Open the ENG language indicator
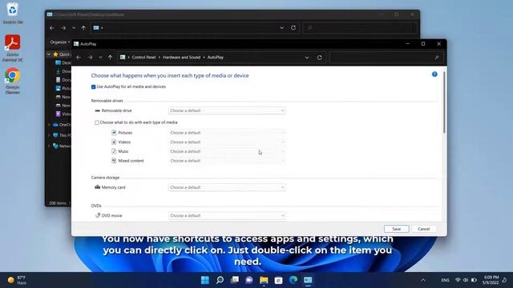The width and height of the screenshot is (513, 288). pyautogui.click(x=445, y=280)
